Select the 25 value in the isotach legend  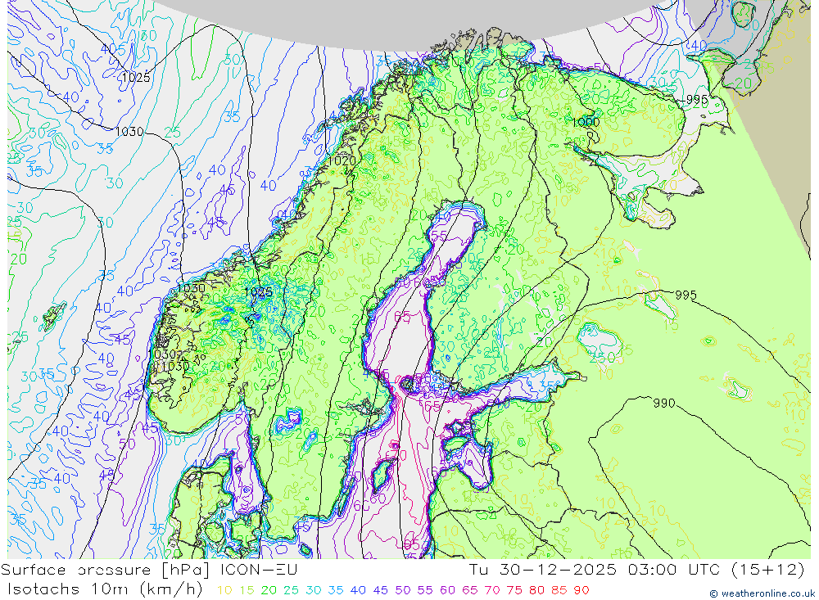pos(292,591)
